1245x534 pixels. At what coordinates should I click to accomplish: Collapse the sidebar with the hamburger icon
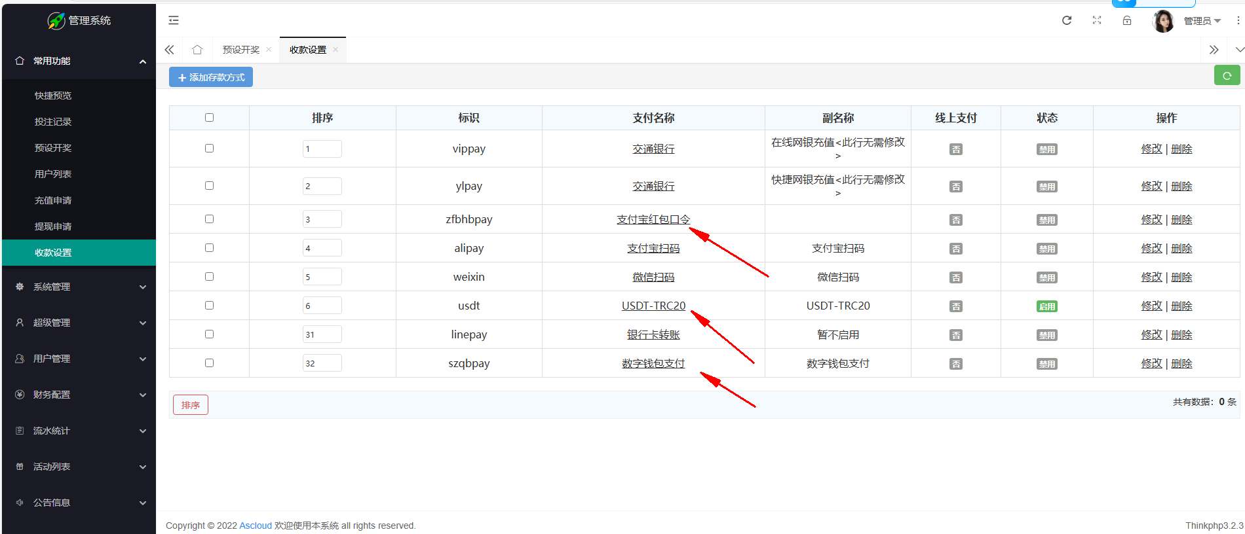[174, 20]
